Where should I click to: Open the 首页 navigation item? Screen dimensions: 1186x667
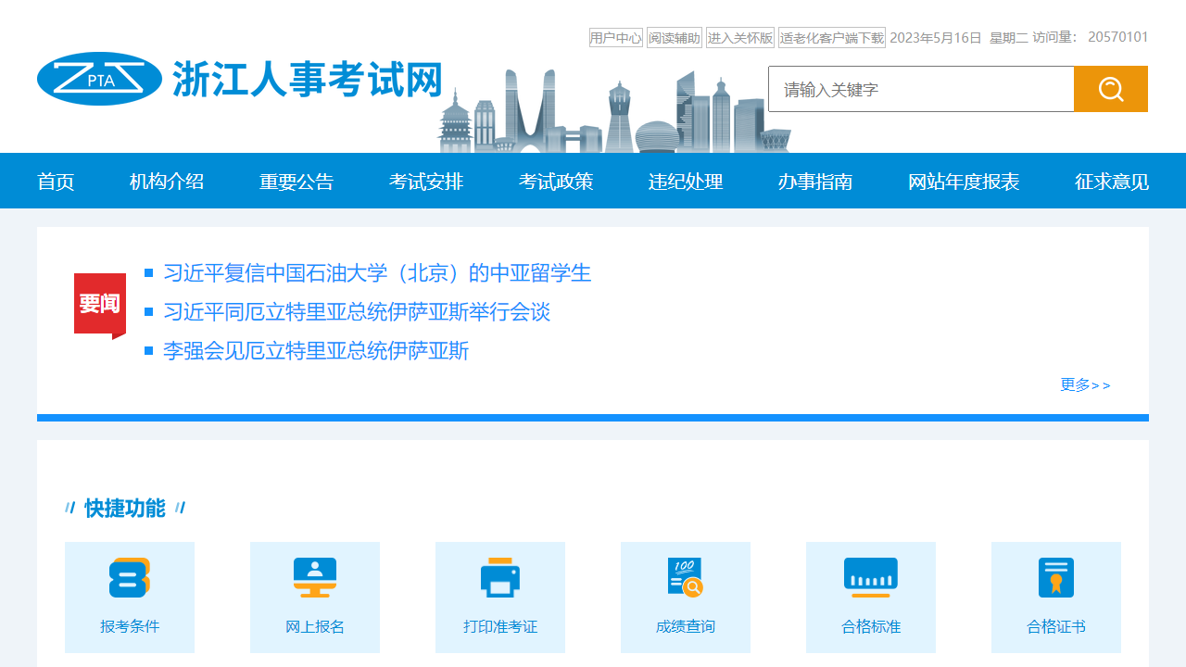point(56,182)
